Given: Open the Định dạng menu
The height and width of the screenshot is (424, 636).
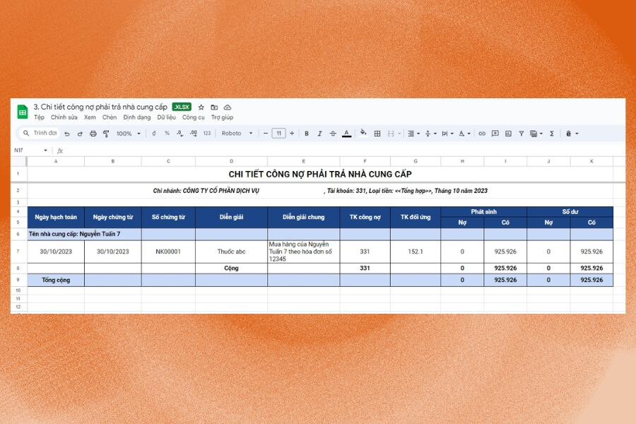Looking at the screenshot, I should coord(136,117).
